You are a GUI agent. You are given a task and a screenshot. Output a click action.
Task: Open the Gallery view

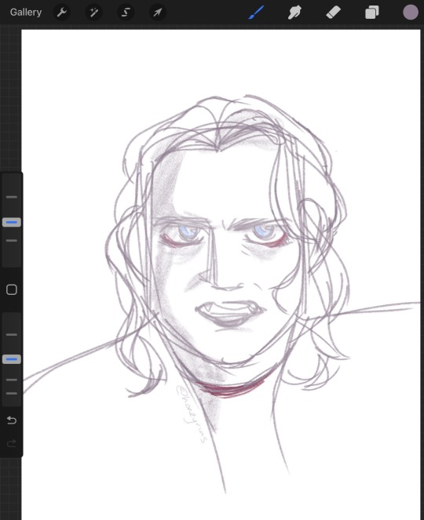click(26, 13)
